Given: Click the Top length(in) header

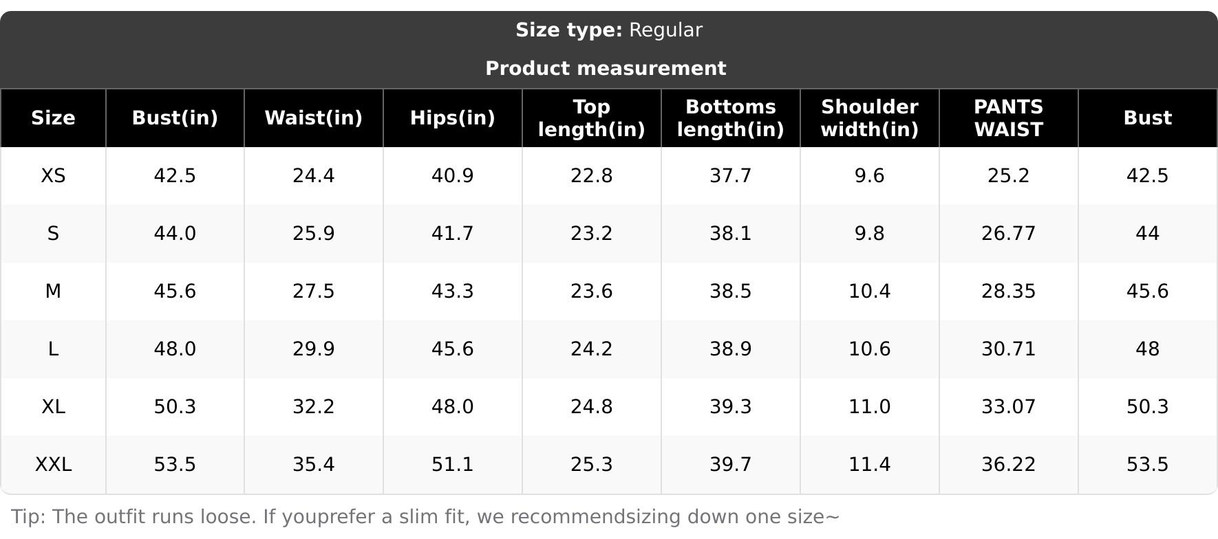Looking at the screenshot, I should pos(592,118).
